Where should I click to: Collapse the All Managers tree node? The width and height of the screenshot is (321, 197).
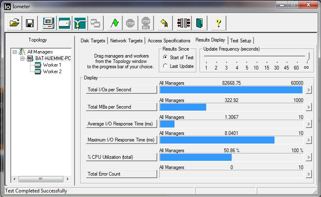pyautogui.click(x=14, y=52)
